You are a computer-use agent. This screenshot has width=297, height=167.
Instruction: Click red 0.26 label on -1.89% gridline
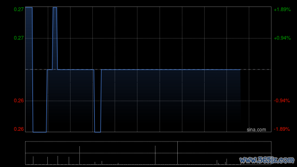point(19,129)
